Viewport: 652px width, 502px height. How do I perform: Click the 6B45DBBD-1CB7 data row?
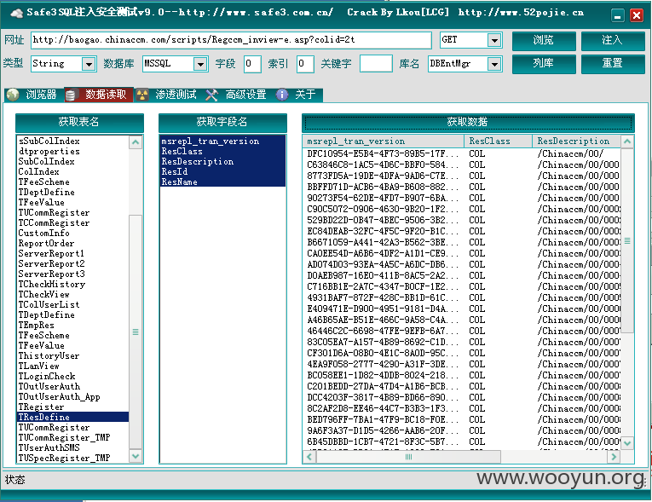[x=462, y=441]
